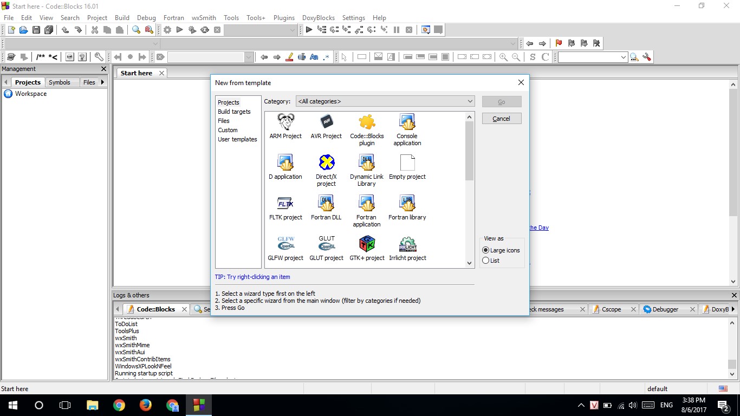
Task: Open the File menu
Action: pyautogui.click(x=9, y=17)
